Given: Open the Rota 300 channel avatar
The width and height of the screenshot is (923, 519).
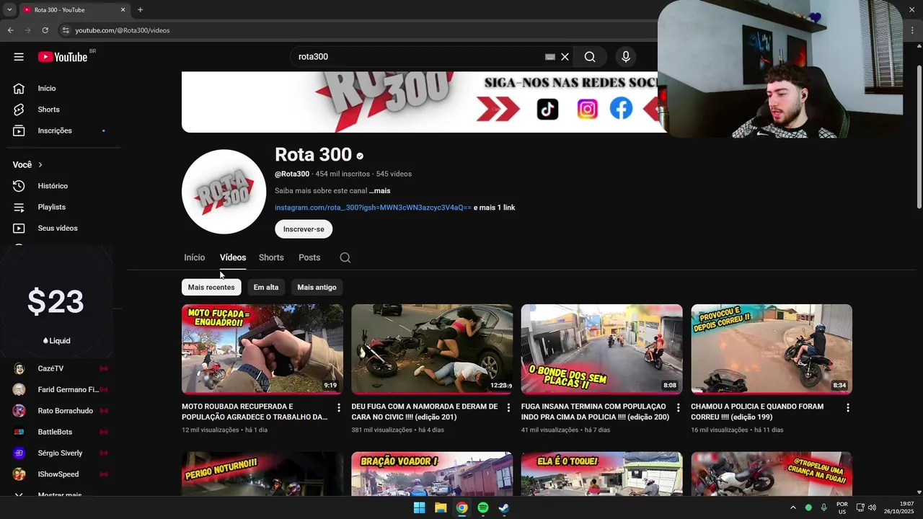Looking at the screenshot, I should coord(224,192).
